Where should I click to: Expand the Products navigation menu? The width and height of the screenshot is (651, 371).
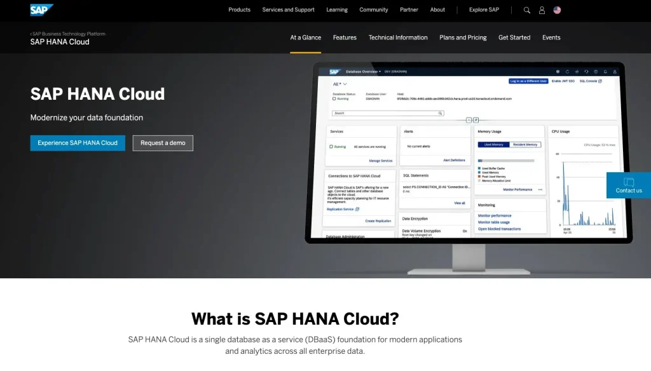(x=239, y=10)
